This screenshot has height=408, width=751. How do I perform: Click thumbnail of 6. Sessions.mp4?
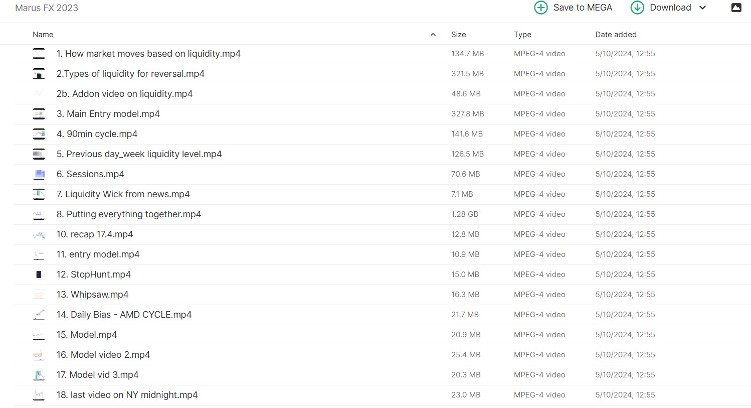click(39, 174)
